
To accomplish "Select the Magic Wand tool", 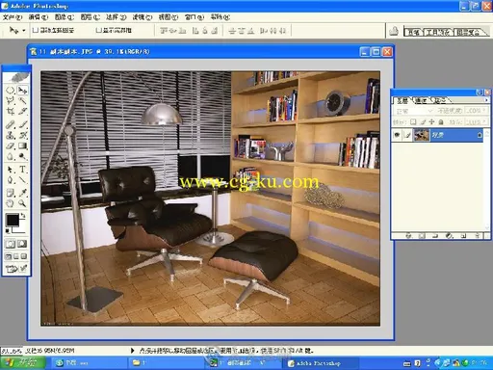I will pos(22,101).
